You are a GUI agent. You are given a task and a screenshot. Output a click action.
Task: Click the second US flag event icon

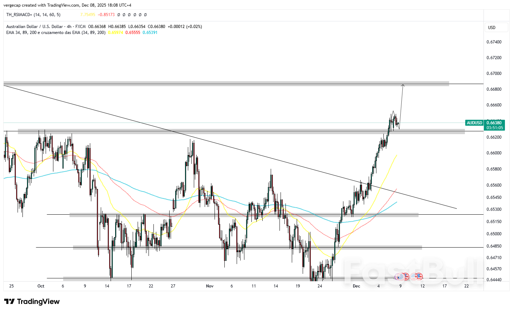click(x=420, y=276)
